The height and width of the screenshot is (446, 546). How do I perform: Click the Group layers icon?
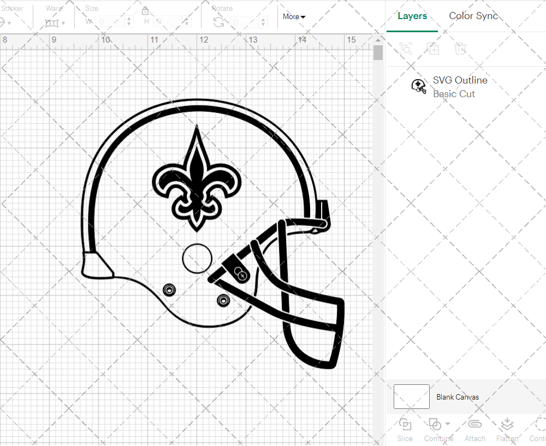click(406, 48)
